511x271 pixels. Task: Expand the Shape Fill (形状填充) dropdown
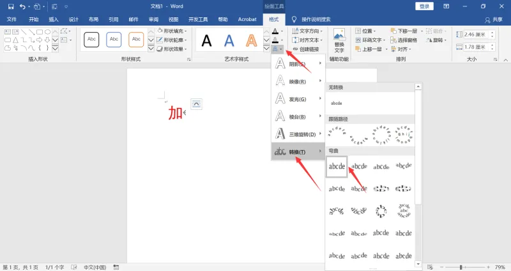point(172,31)
